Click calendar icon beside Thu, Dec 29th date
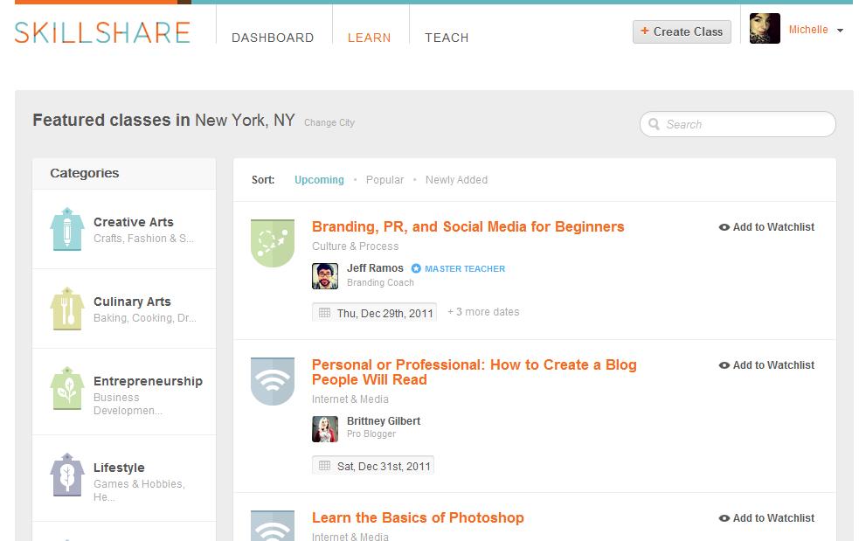This screenshot has height=541, width=859. pos(324,312)
